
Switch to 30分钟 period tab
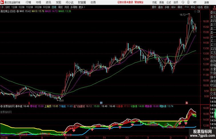(x=38, y=7)
